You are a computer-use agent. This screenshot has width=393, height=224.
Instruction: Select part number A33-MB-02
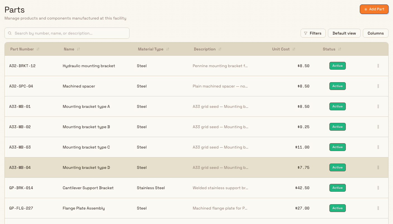coord(20,127)
